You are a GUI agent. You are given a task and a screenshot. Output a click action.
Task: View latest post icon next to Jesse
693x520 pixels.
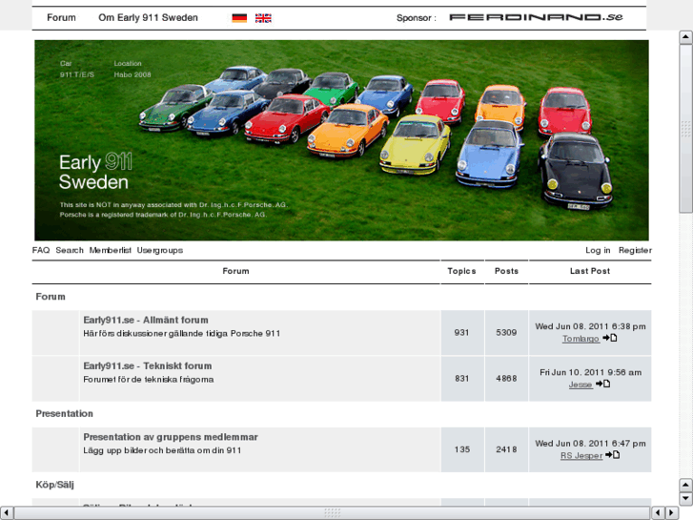(602, 384)
